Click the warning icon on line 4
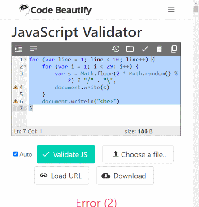Screen dimensions: 199x207 [15, 87]
